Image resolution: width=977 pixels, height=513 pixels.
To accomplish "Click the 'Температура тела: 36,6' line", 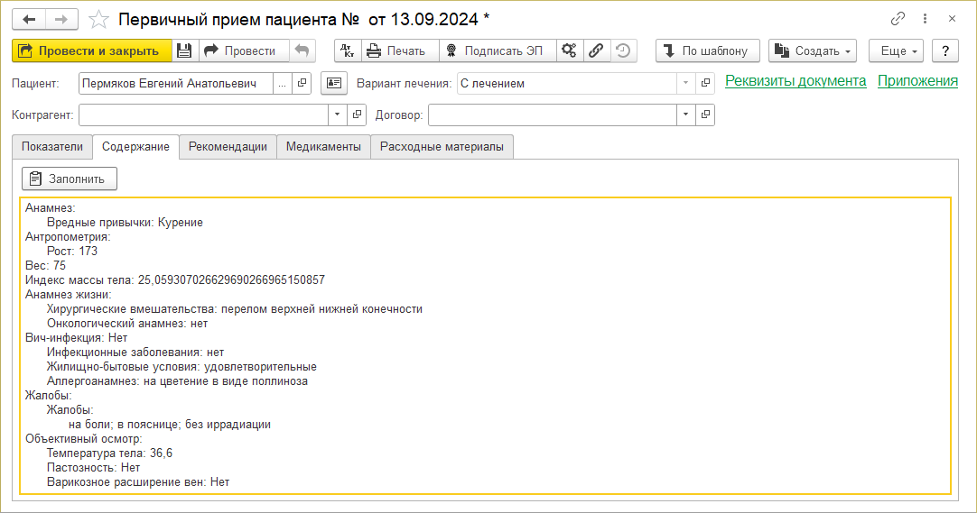I will coord(109,453).
